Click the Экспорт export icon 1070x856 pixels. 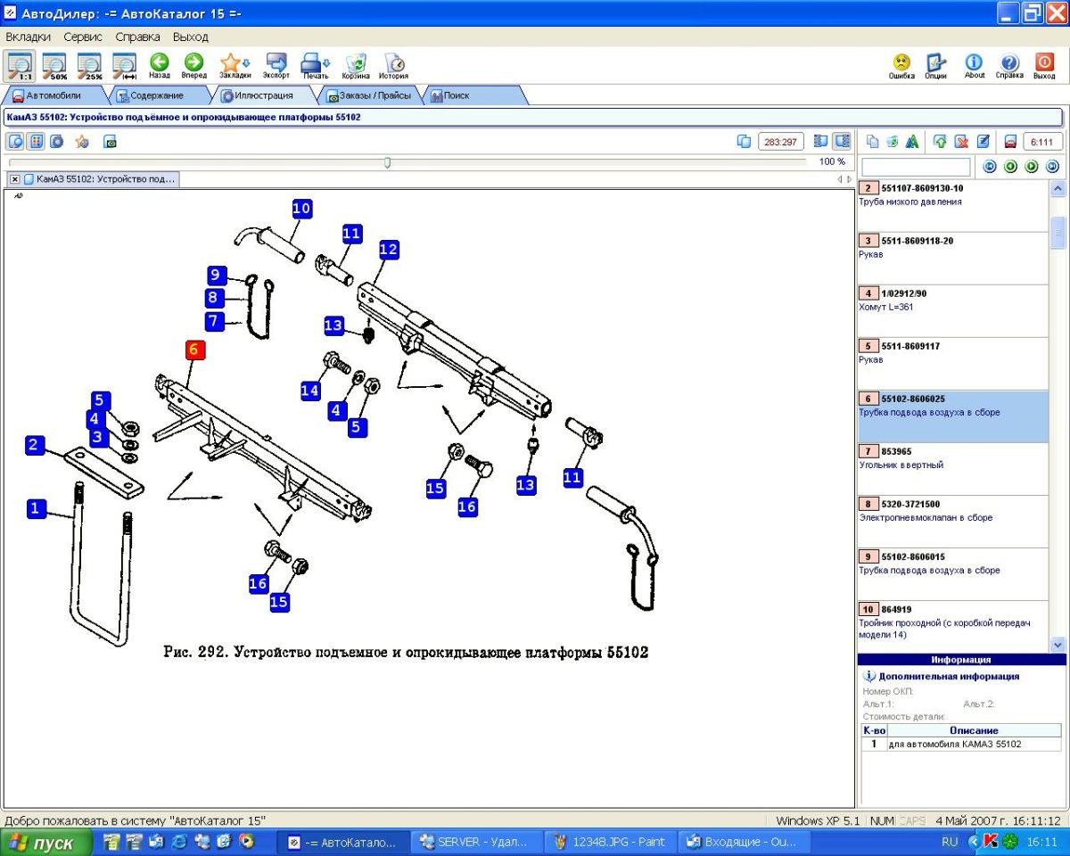pos(276,64)
